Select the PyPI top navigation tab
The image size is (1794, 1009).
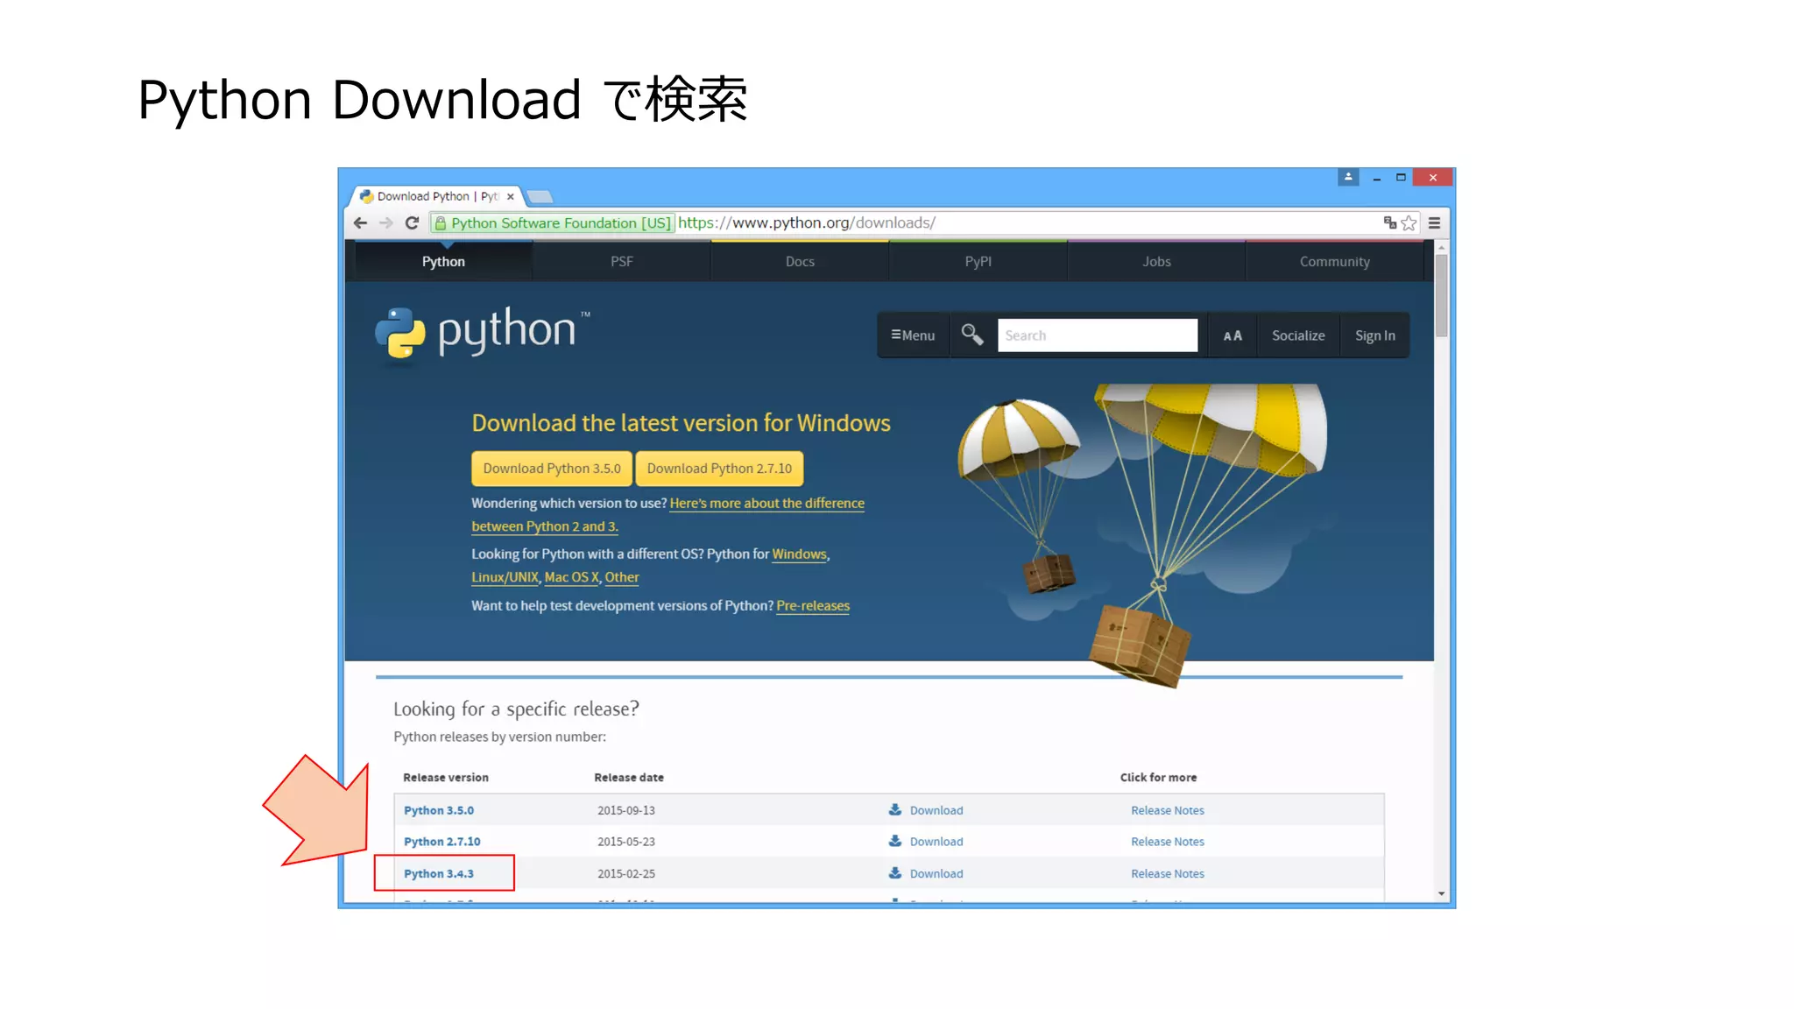[978, 262]
